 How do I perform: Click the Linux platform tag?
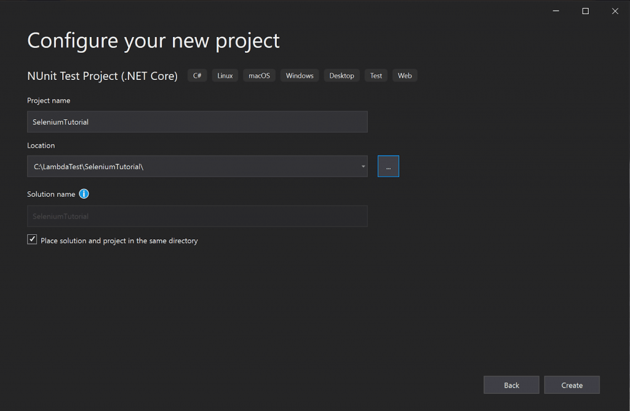[x=225, y=75]
